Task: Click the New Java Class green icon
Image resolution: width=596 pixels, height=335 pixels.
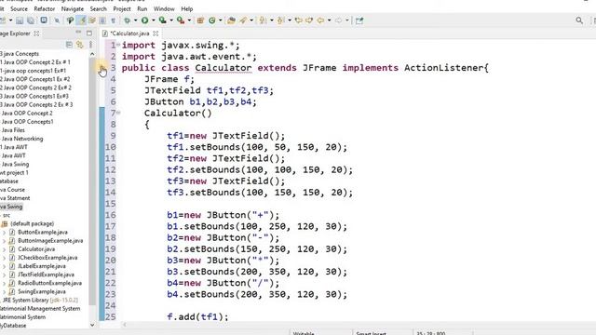Action: 212,20
